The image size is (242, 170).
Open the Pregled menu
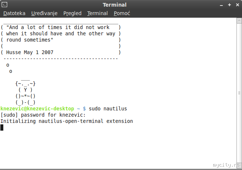click(x=72, y=13)
